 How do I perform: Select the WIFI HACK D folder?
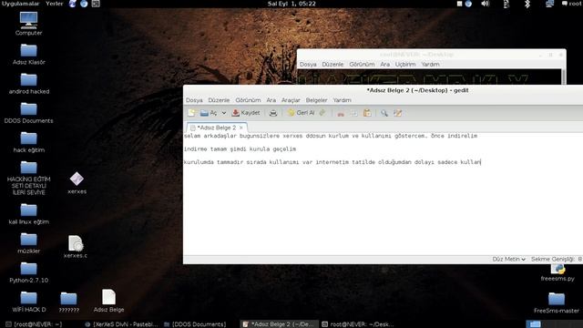click(28, 302)
